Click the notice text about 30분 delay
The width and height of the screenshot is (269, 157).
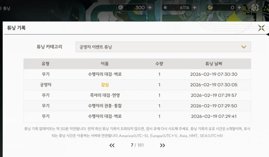tap(137, 132)
